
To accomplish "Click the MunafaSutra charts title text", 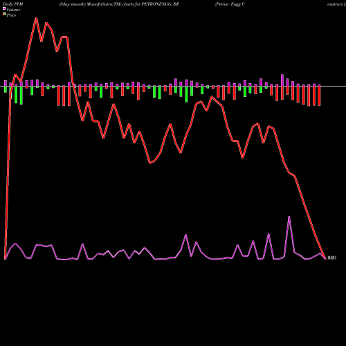I will pos(119,4).
